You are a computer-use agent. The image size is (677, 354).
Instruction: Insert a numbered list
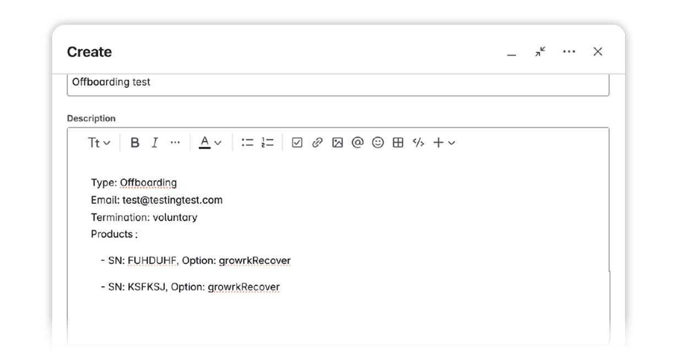[x=267, y=143]
